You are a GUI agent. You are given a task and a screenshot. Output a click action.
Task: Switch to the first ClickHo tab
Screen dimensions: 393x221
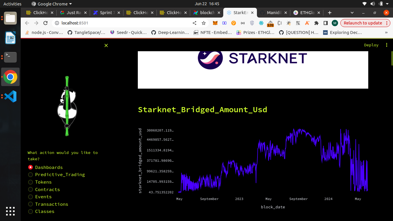coord(40,13)
